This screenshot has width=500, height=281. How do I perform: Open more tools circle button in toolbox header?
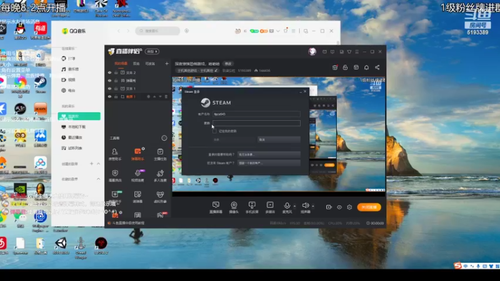[164, 138]
